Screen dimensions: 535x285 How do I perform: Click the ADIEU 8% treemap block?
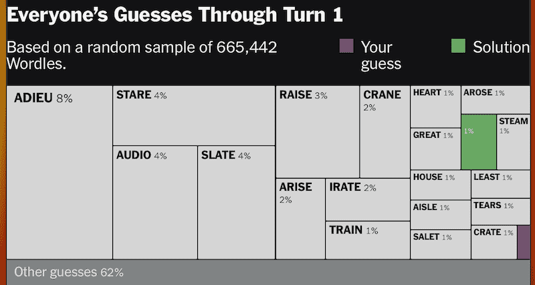pos(60,173)
